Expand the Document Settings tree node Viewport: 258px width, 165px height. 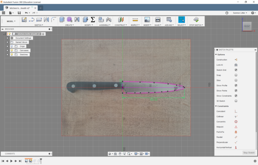8,38
